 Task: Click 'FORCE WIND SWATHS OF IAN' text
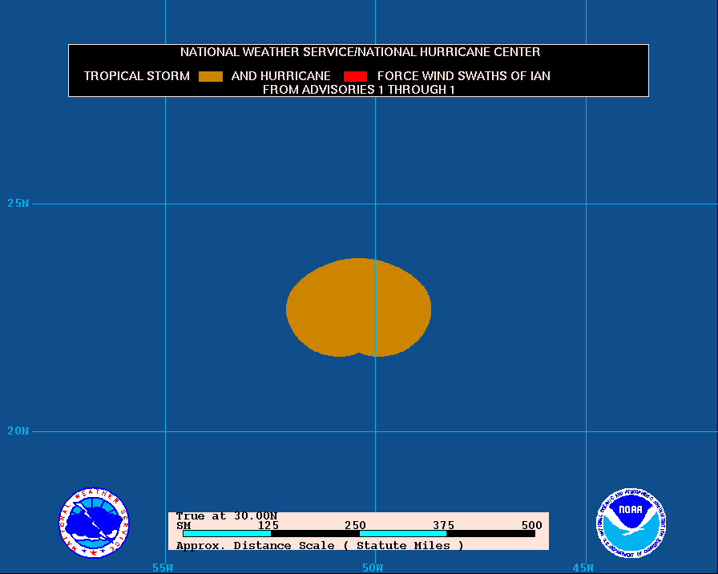coord(463,76)
